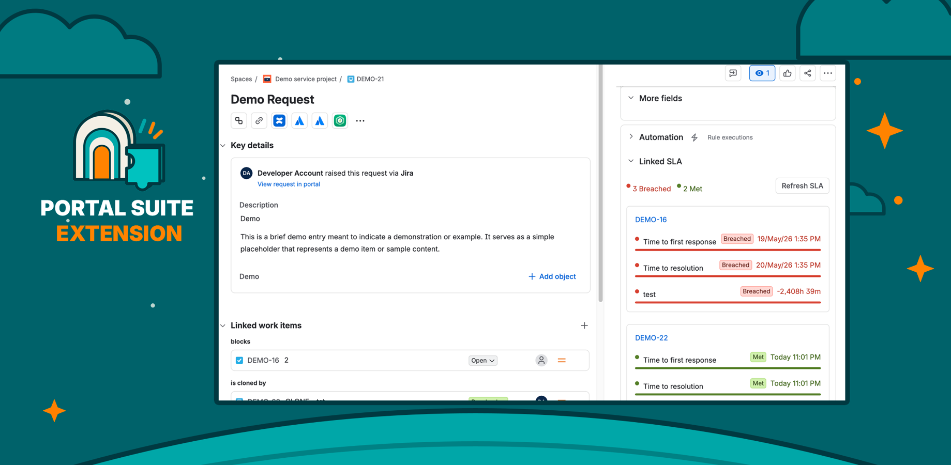The height and width of the screenshot is (465, 951).
Task: Click the 2 Met status count
Action: 689,189
